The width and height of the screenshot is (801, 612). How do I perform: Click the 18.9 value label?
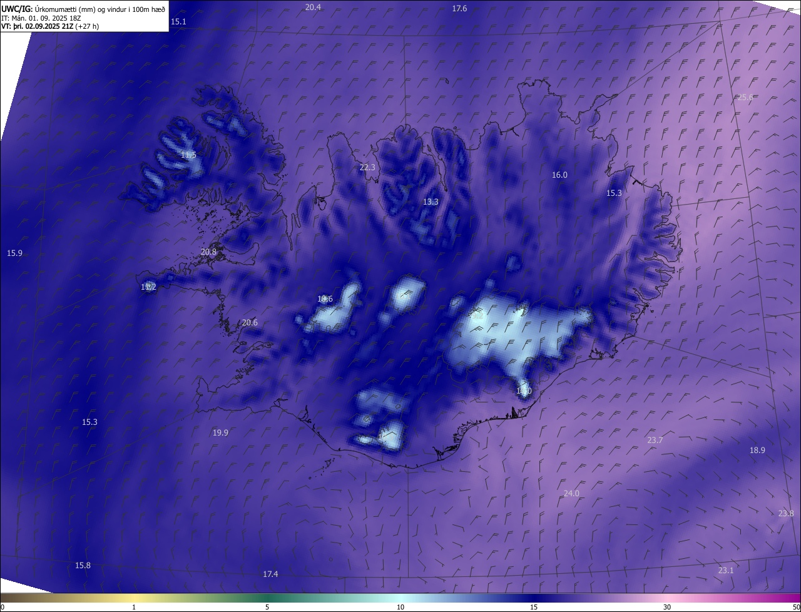[757, 451]
